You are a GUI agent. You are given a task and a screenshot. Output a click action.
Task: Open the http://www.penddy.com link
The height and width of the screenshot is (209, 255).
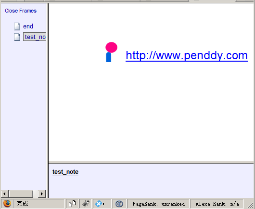click(x=187, y=56)
